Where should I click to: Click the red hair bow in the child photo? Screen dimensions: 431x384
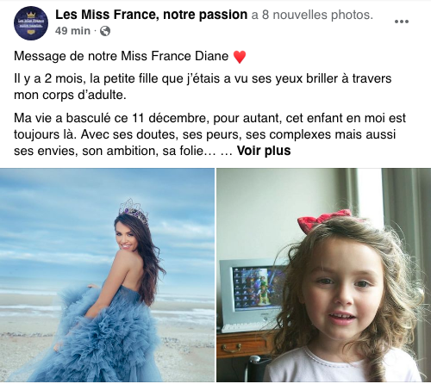(x=324, y=220)
